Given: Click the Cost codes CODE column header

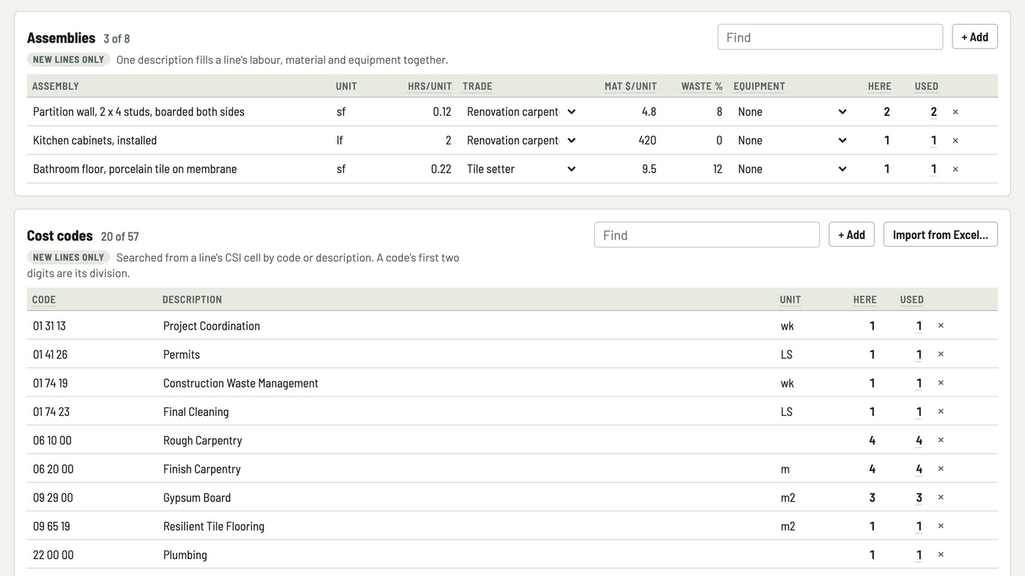Looking at the screenshot, I should 43,299.
